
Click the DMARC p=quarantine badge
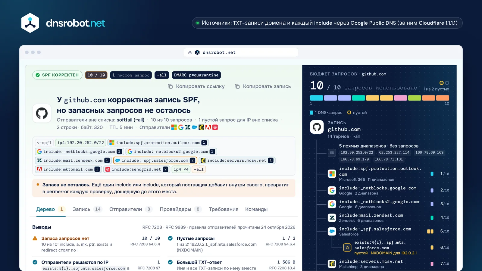point(196,75)
